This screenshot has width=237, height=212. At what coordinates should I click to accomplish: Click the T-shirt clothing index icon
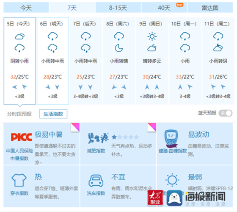click(19, 180)
